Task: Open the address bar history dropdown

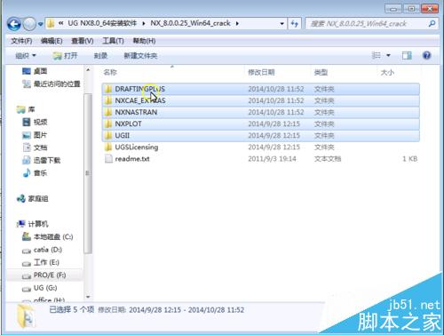Action: coord(281,24)
